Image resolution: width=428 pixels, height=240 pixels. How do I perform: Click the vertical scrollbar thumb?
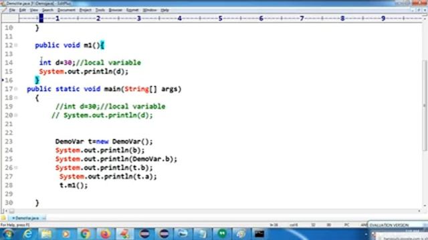[x=425, y=105]
